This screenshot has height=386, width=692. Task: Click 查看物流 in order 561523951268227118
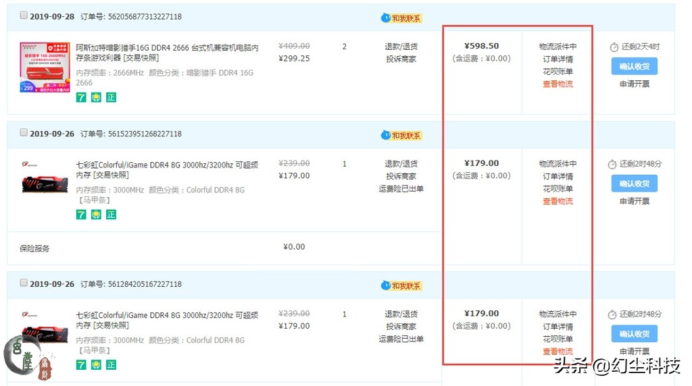pos(558,201)
